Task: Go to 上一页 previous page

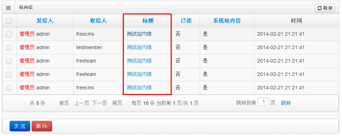Action: pos(82,103)
